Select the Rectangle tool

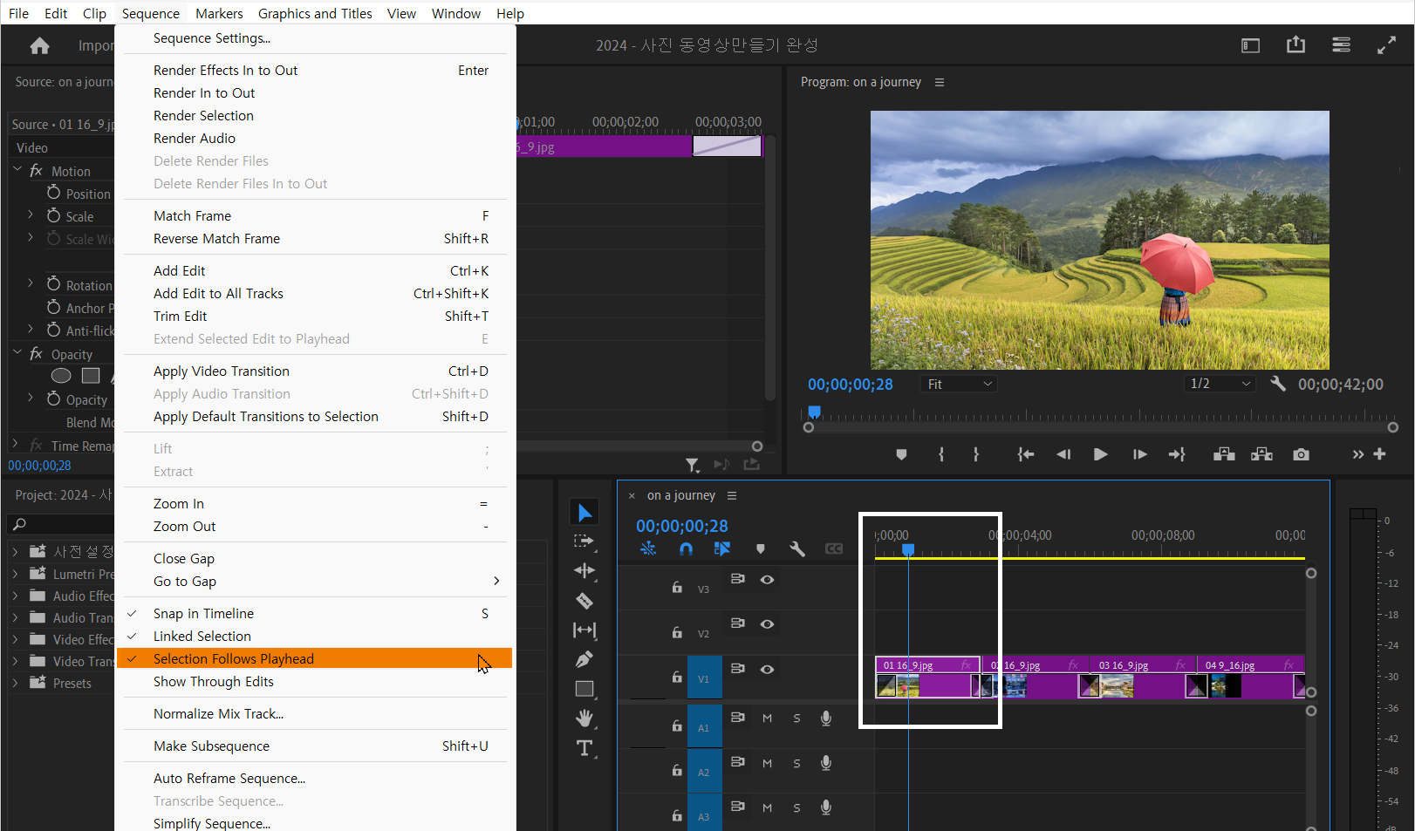coord(584,689)
